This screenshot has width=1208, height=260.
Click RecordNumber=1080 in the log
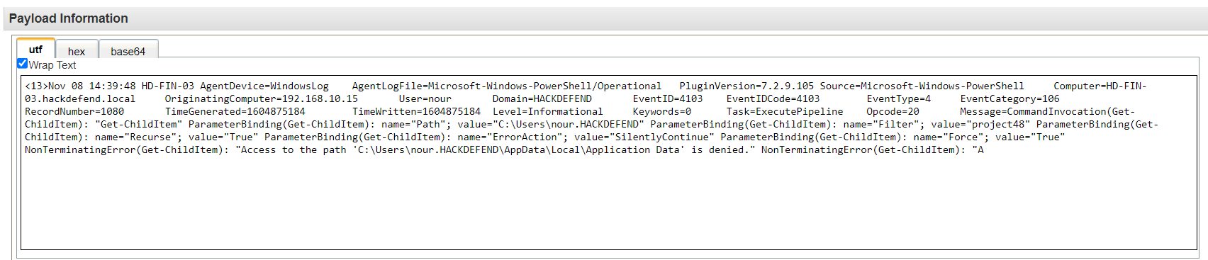(x=74, y=111)
